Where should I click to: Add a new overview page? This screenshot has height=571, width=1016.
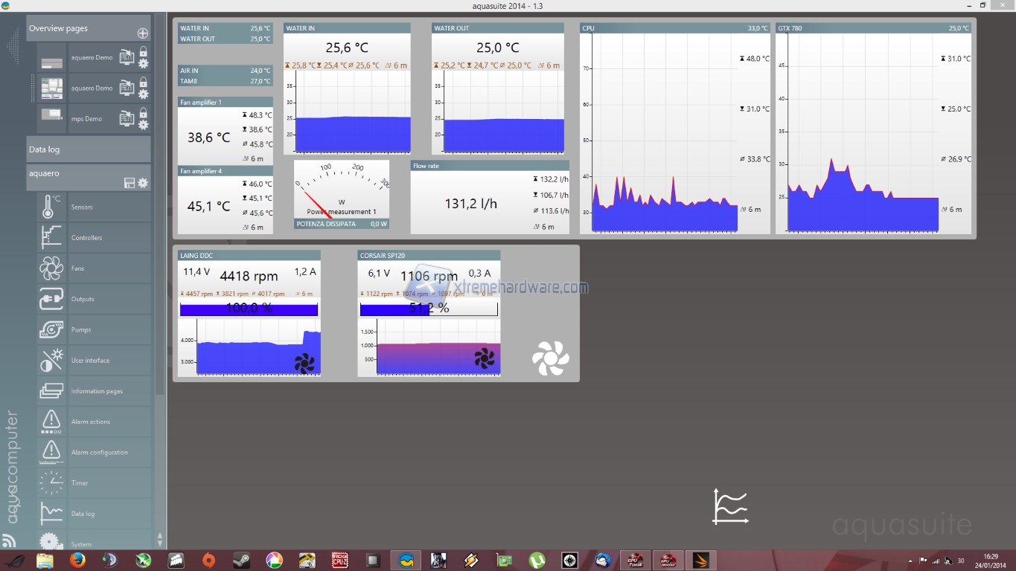(143, 33)
